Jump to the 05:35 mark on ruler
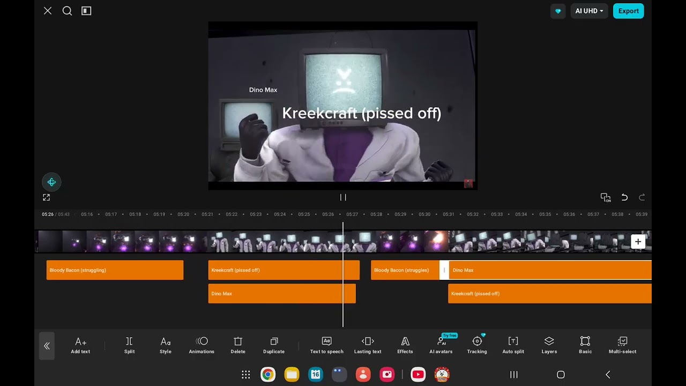The width and height of the screenshot is (686, 386). (x=545, y=214)
